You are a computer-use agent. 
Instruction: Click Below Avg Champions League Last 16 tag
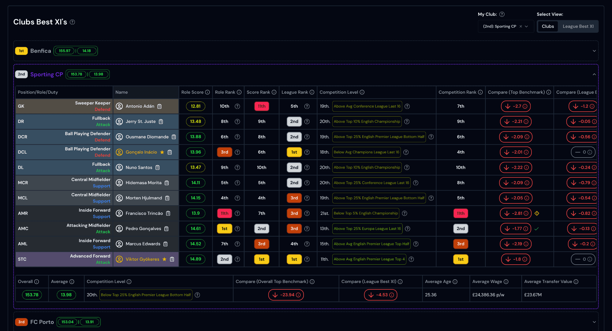(367, 152)
